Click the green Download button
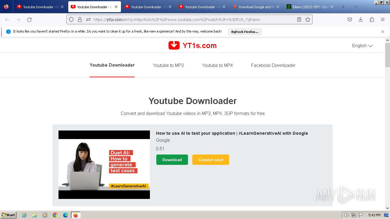This screenshot has height=219, width=390. click(172, 160)
